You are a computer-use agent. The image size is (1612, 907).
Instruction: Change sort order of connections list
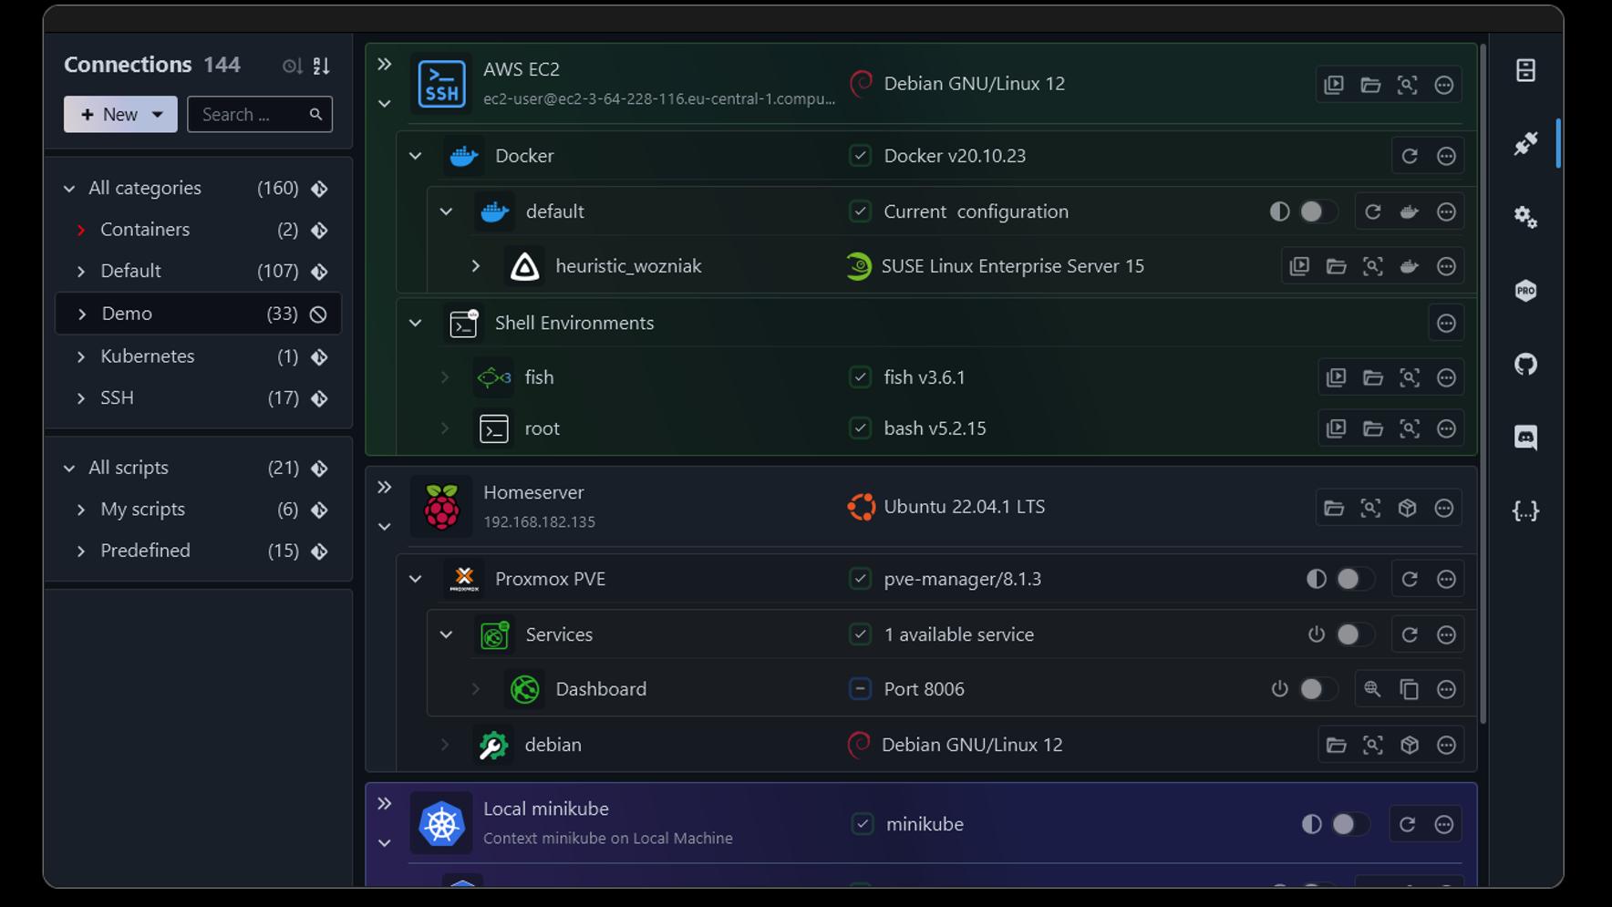(x=321, y=66)
